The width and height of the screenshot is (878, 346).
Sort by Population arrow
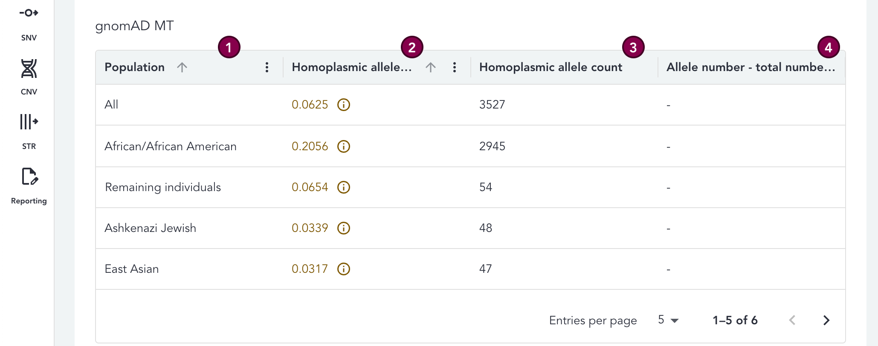click(182, 67)
